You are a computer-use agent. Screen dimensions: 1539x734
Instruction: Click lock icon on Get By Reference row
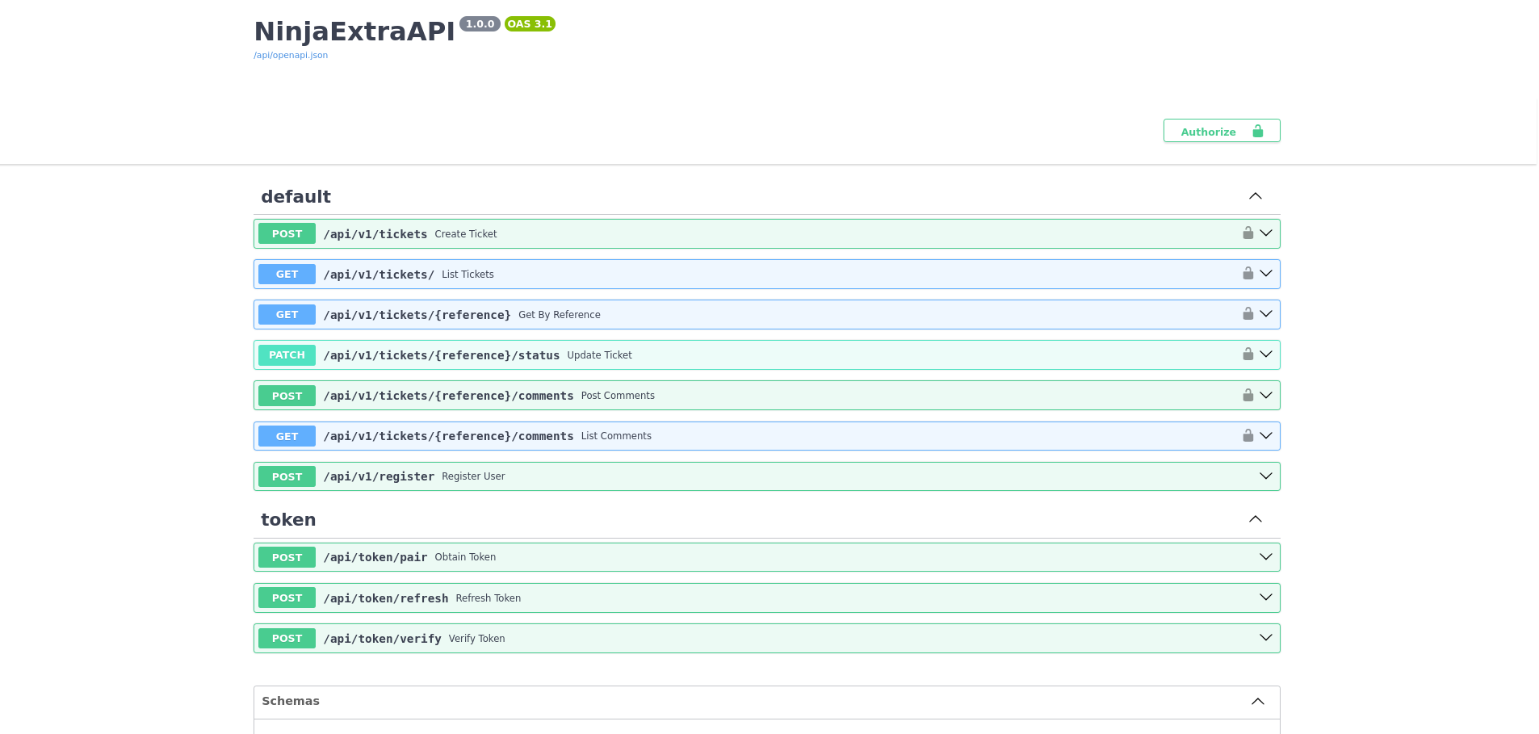coord(1248,314)
